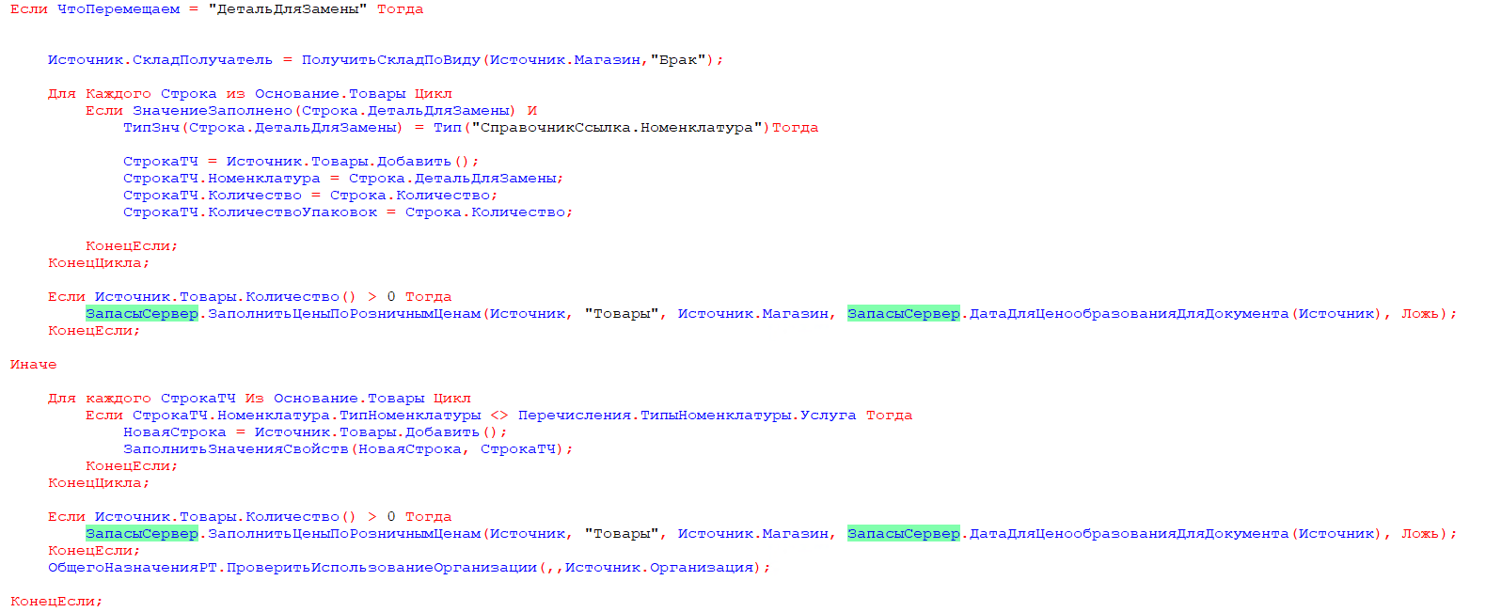Click the Иначе keyword

tap(34, 365)
